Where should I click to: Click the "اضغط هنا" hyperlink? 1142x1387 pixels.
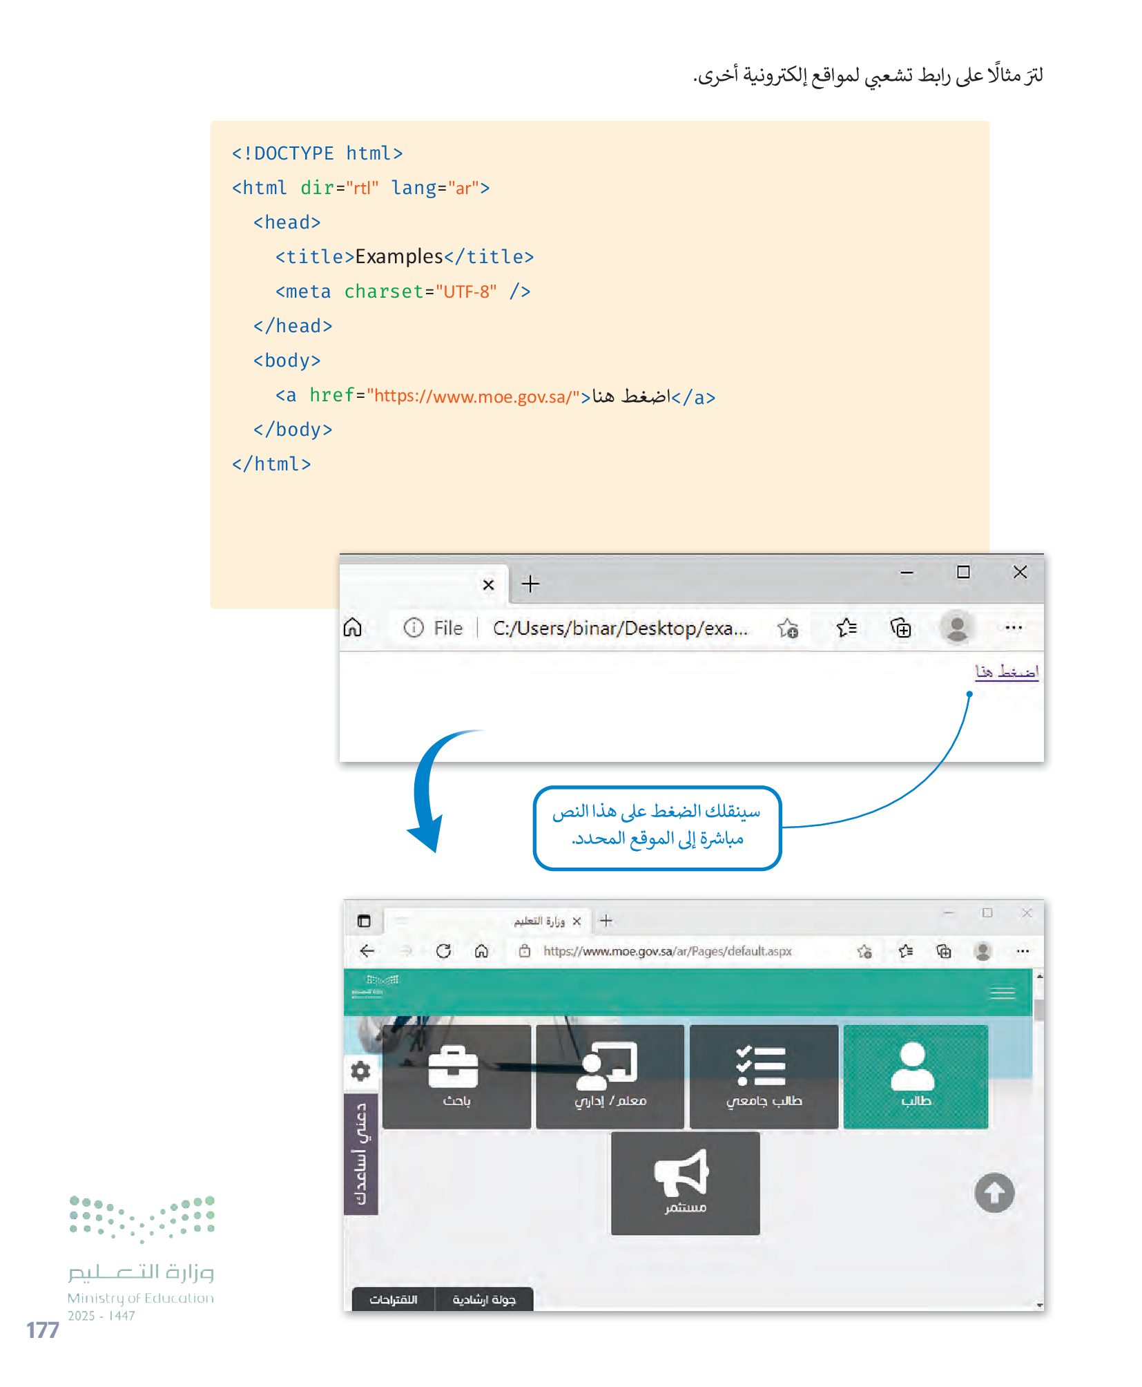1006,671
